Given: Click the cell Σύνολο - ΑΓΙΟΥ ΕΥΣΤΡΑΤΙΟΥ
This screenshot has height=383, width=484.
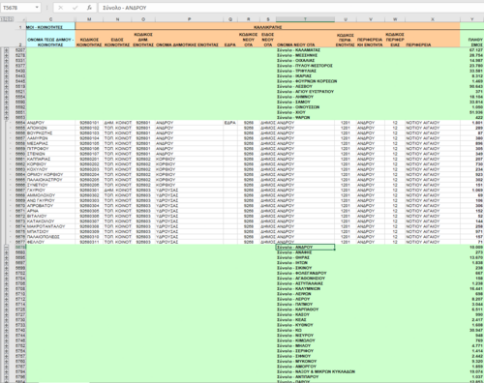Looking at the screenshot, I should 305,92.
